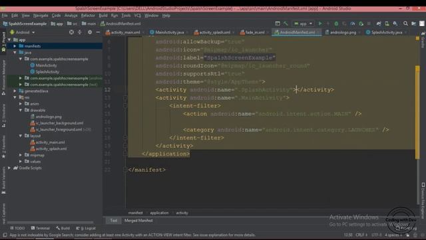
Task: Open the Android project view dropdown
Action: click(x=22, y=33)
